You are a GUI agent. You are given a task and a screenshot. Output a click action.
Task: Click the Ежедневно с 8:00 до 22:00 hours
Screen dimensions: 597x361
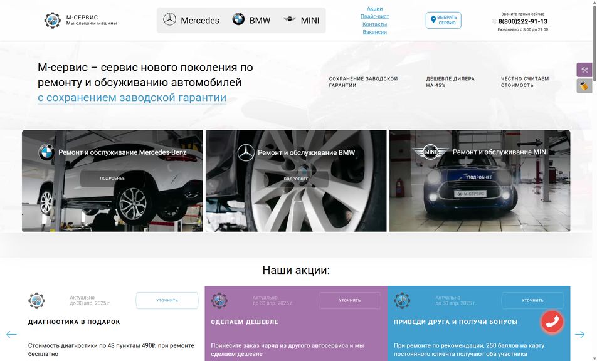click(523, 29)
